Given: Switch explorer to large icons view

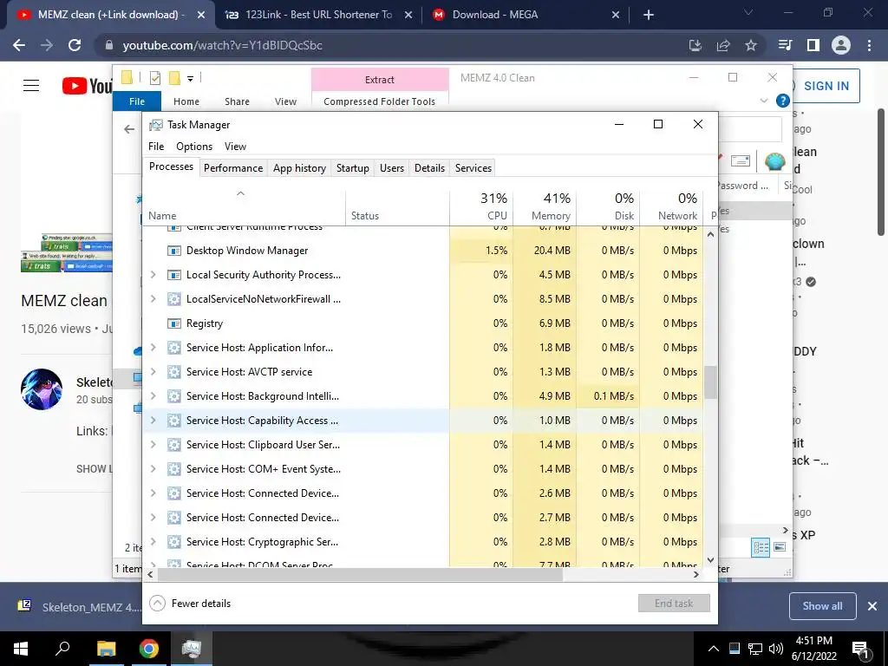Looking at the screenshot, I should 780,547.
